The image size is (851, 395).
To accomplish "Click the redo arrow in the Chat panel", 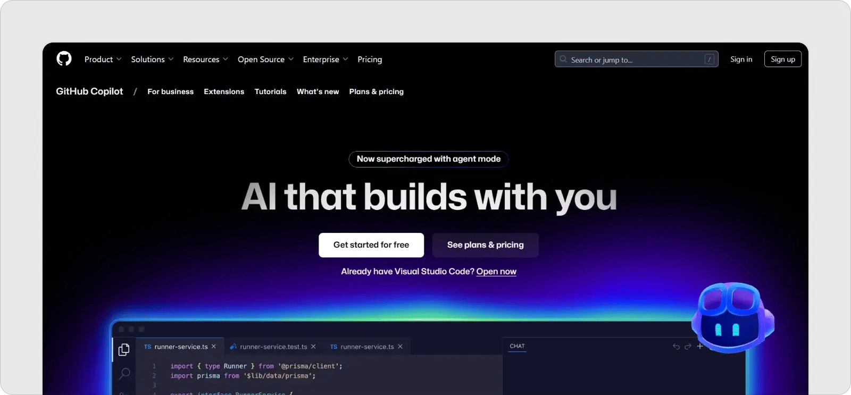I will point(688,346).
